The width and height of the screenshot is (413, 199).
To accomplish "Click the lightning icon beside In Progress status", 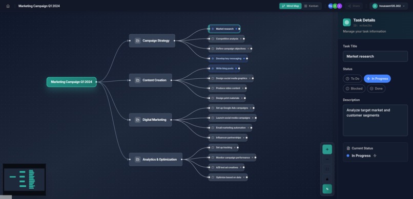I will (x=375, y=156).
